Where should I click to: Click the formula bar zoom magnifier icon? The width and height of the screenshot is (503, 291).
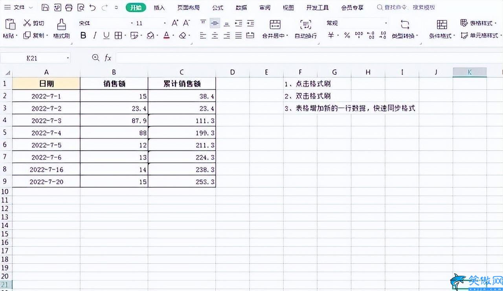[x=95, y=58]
